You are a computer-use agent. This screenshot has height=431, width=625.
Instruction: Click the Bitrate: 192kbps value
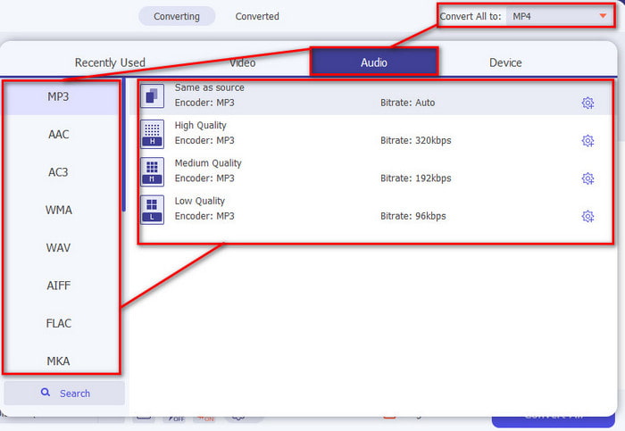pos(416,178)
